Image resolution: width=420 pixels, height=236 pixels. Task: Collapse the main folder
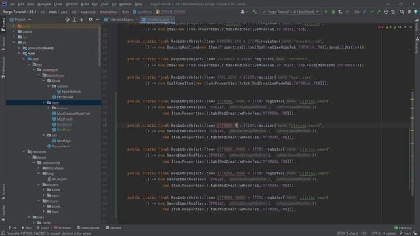pos(19,54)
